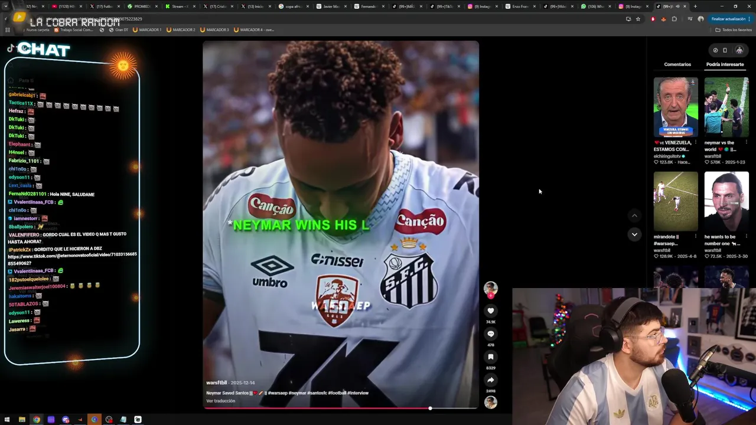The image size is (756, 425).
Task: Switch to the 'Podría interesarte' tab
Action: [x=725, y=64]
